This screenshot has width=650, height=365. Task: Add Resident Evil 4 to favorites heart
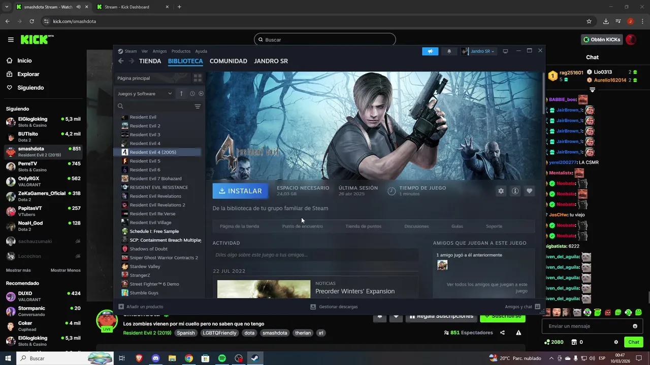click(529, 191)
